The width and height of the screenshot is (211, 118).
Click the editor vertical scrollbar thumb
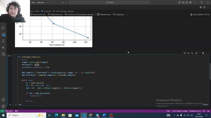[210, 71]
